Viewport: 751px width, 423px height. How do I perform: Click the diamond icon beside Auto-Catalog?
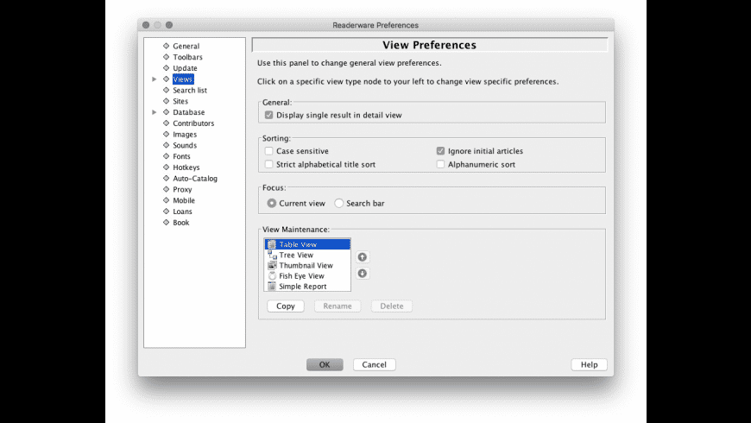click(167, 178)
